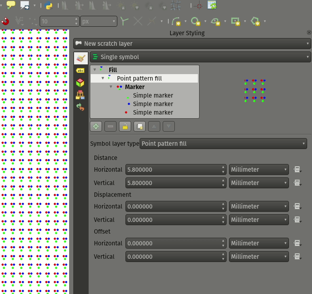Viewport: 312px width, 294px height.
Task: Click the map tips speech bubble icon
Action: (11, 5)
